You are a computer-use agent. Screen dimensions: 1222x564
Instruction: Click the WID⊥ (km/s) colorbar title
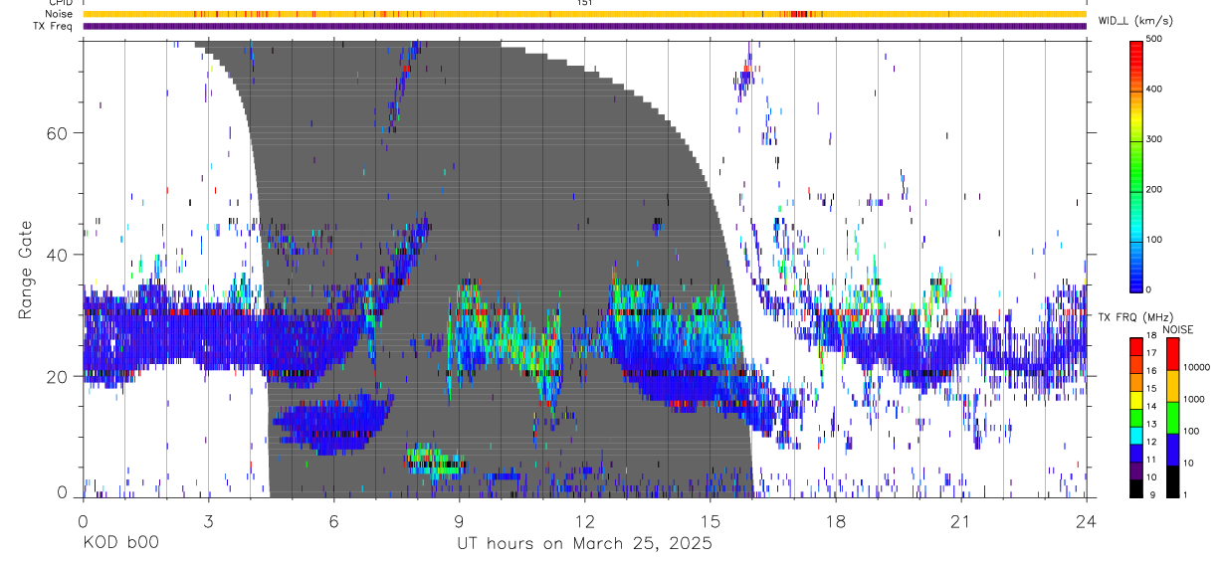tap(1137, 20)
